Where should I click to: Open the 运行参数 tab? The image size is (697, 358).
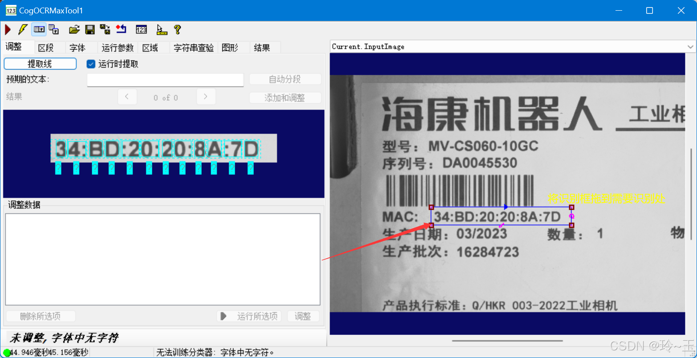[118, 48]
